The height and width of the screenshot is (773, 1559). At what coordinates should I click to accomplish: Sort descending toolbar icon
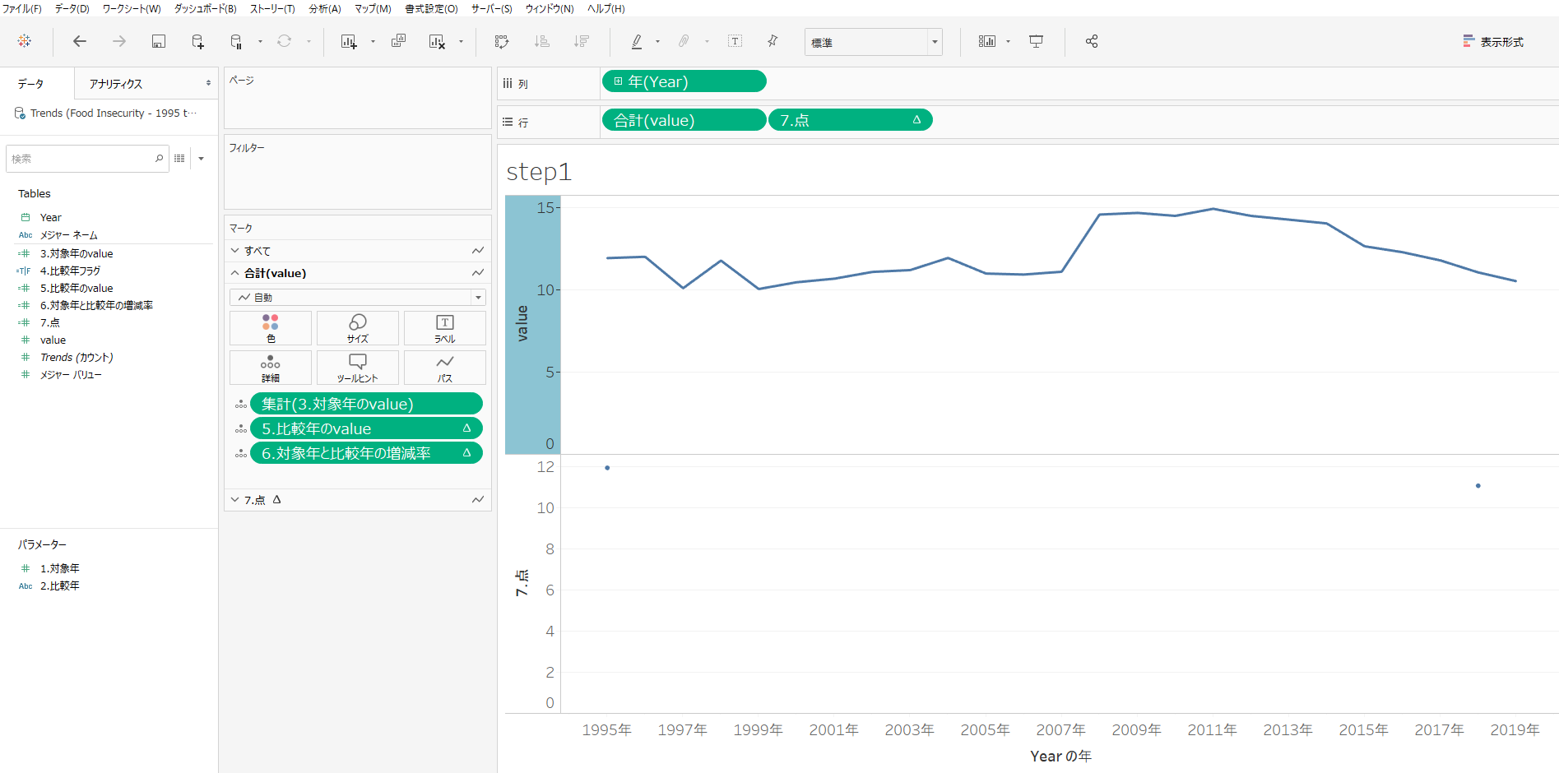(582, 41)
